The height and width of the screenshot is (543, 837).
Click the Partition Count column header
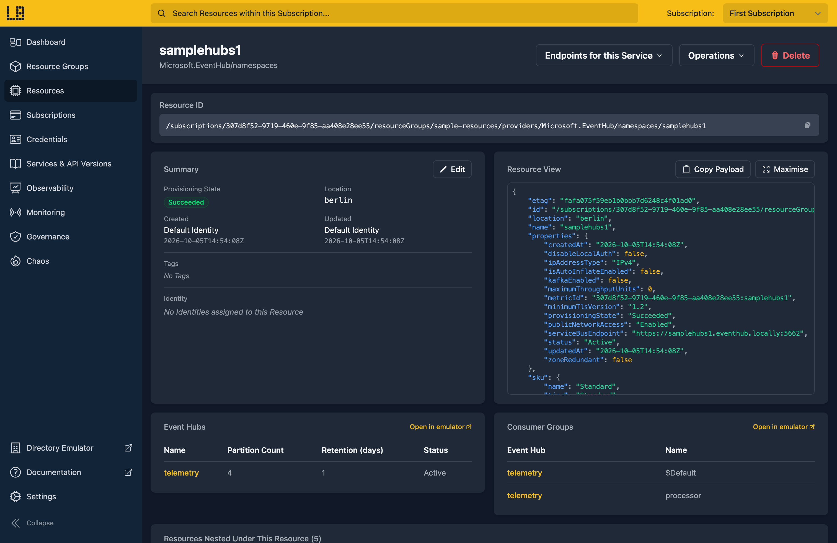click(255, 450)
